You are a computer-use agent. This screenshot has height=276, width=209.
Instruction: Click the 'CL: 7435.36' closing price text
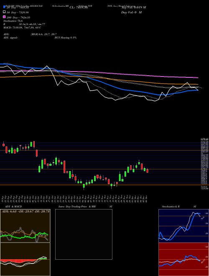coord(79,8)
